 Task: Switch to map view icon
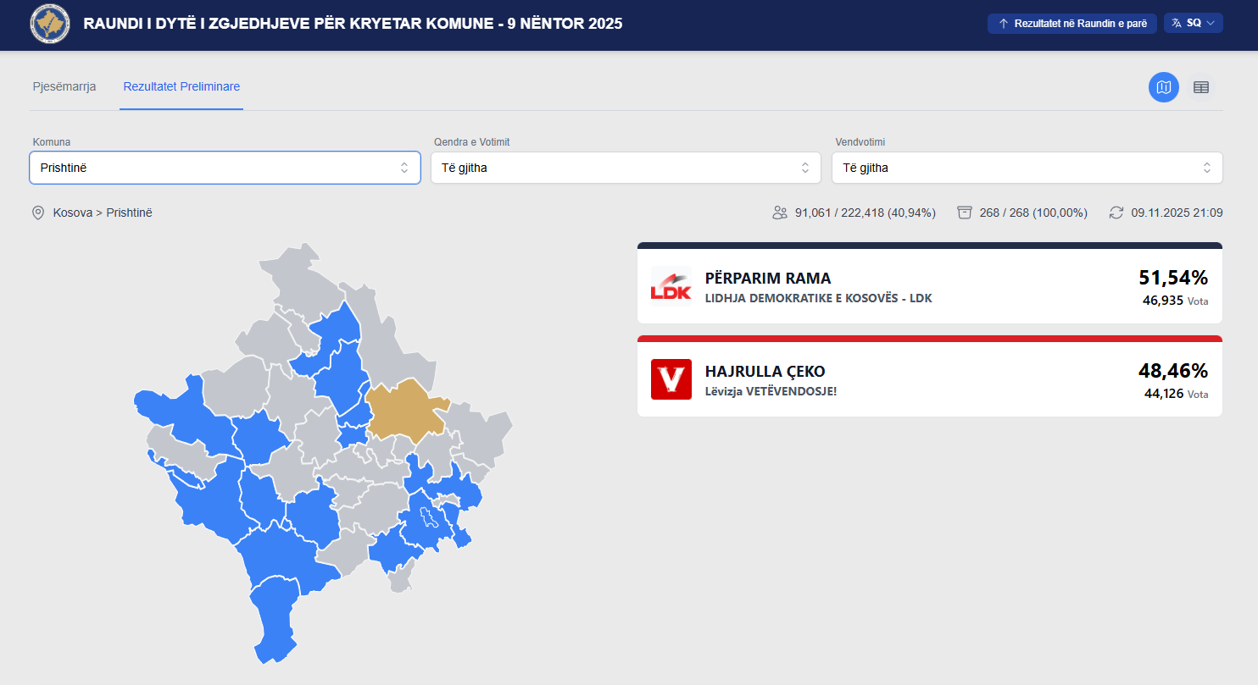point(1163,87)
